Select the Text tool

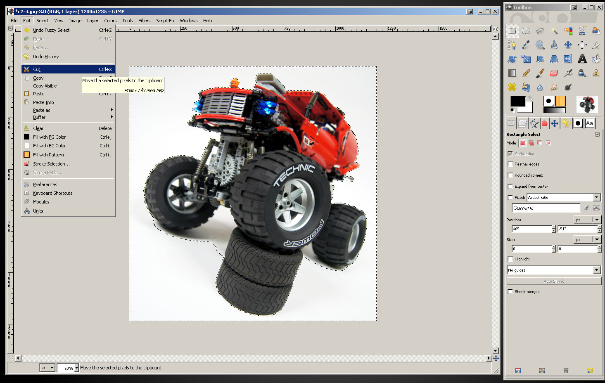[582, 59]
